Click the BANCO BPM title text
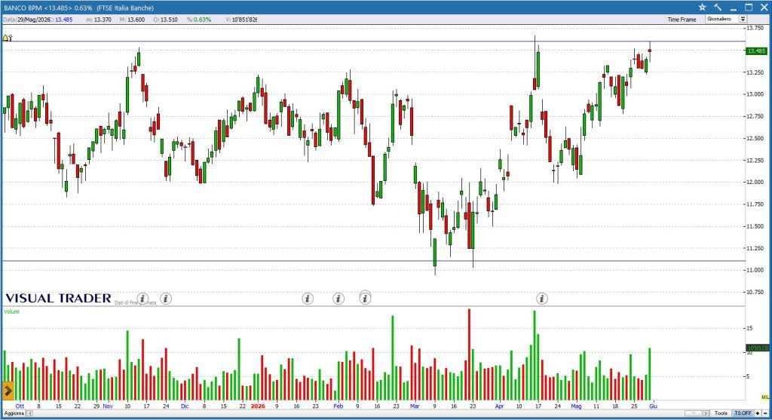The image size is (772, 420). pyautogui.click(x=23, y=8)
